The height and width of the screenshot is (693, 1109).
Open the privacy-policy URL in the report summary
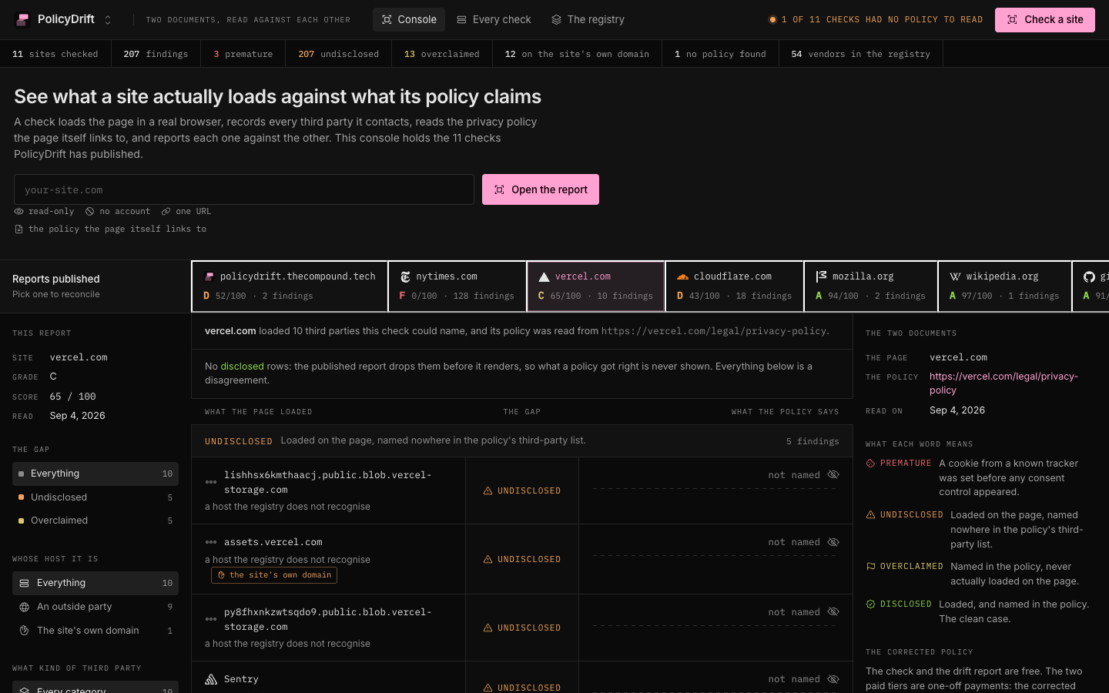click(714, 331)
